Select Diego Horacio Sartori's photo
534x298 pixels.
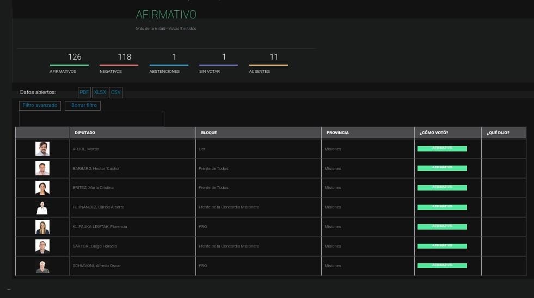click(x=42, y=246)
